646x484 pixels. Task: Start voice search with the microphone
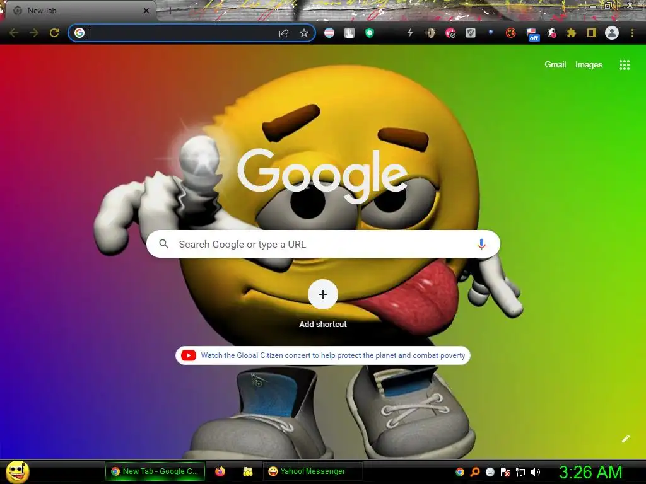[x=481, y=244]
